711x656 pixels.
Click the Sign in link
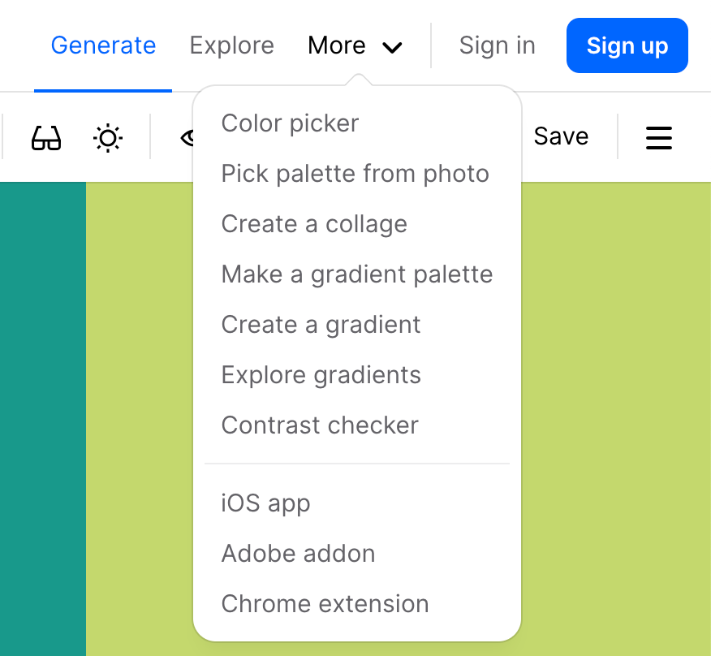click(x=497, y=45)
